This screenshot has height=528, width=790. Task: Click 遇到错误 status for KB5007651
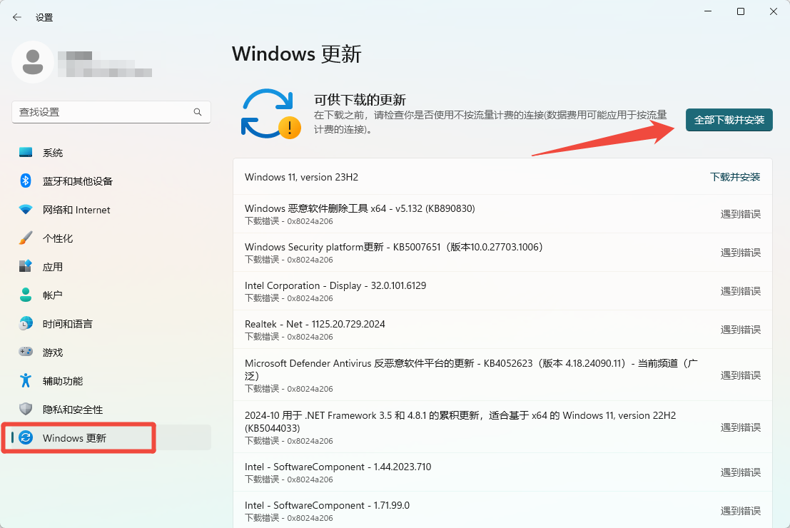coord(741,253)
